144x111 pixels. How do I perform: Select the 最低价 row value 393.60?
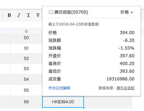(127, 71)
